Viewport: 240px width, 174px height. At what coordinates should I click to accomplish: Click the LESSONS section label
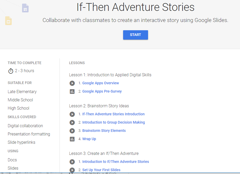[x=77, y=63]
